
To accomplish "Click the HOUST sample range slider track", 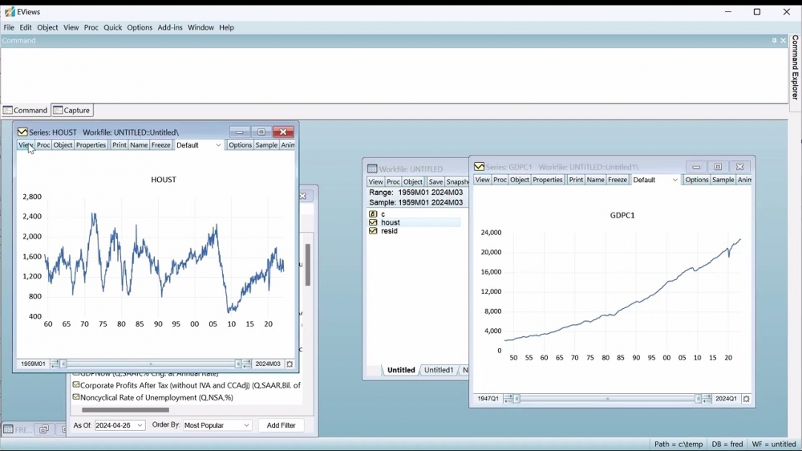I will 151,364.
